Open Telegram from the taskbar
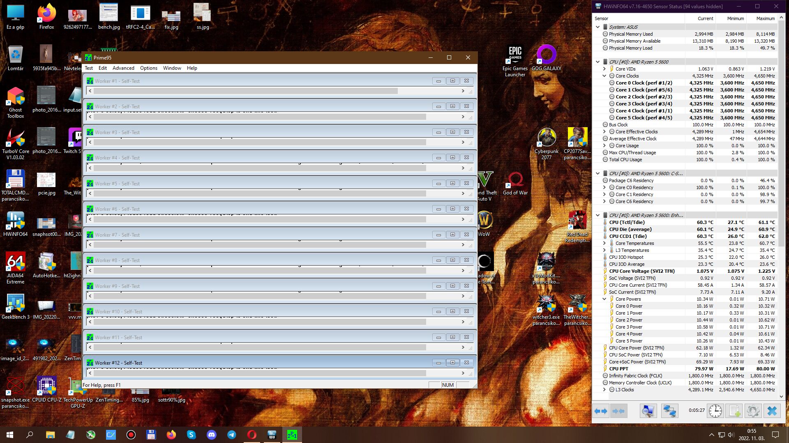Screen dimensions: 789x443 pyautogui.click(x=232, y=435)
